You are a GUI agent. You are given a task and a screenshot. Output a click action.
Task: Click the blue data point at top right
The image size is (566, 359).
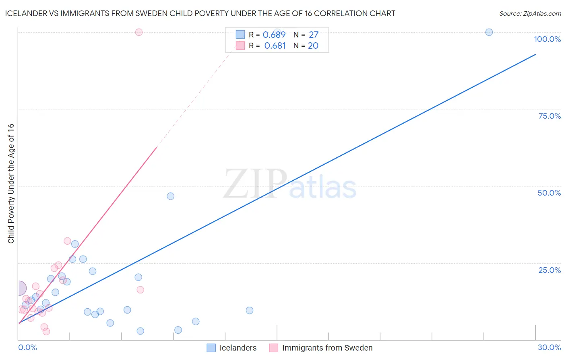point(489,32)
